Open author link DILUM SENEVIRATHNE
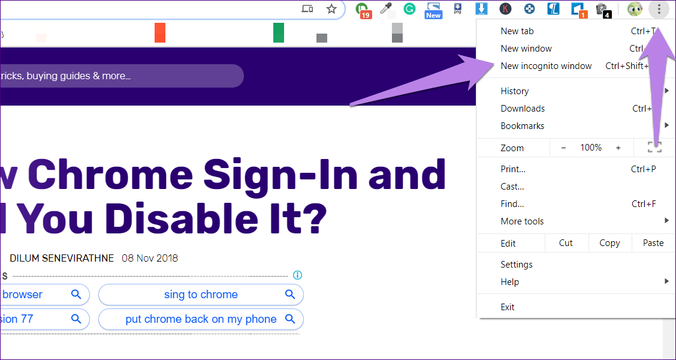Screen dimensions: 676x360 click(62, 258)
